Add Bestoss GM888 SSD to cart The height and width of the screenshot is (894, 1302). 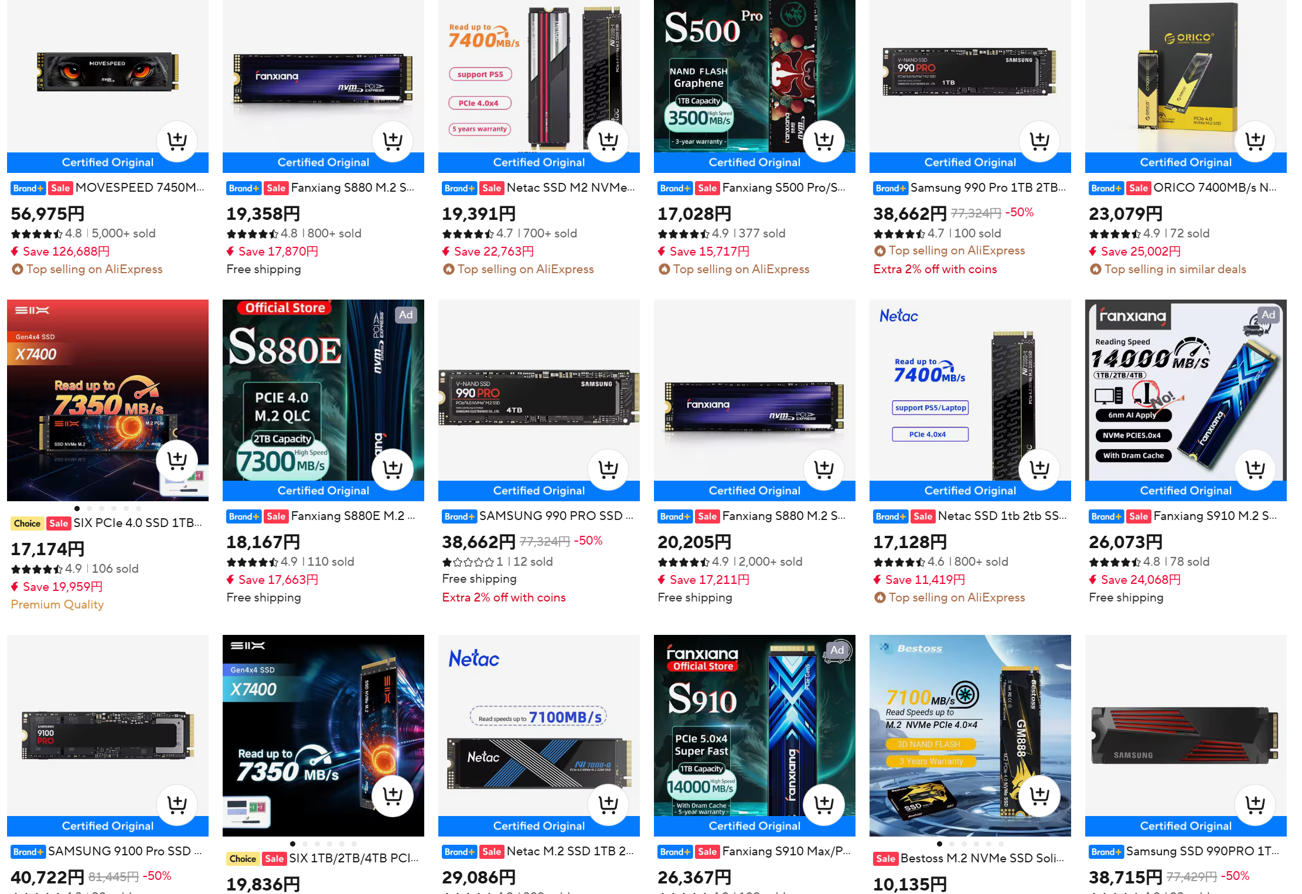click(1039, 796)
